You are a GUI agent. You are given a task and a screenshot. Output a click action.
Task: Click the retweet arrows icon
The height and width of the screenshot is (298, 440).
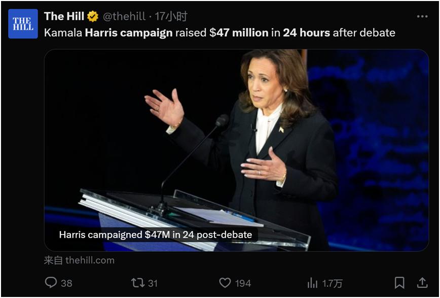click(x=138, y=283)
